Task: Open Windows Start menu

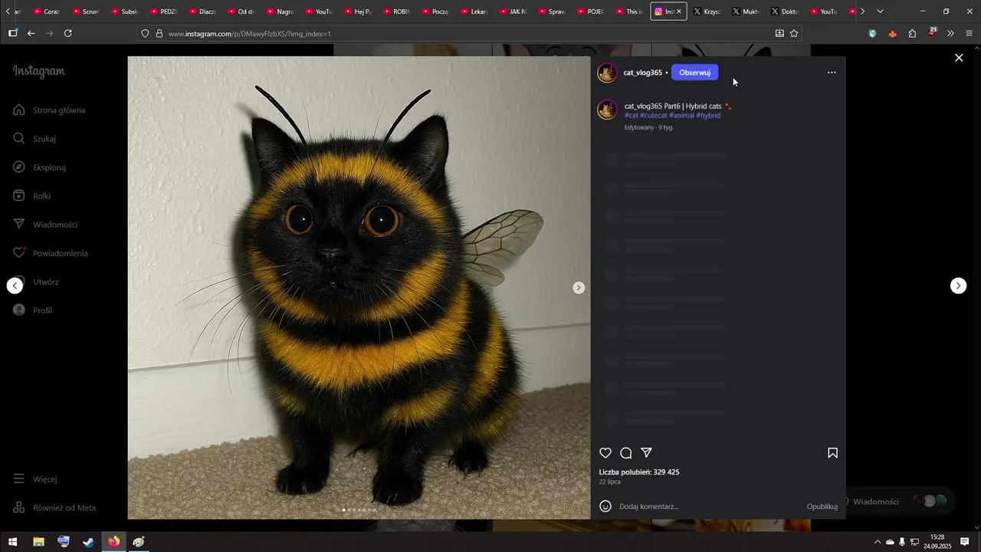Action: (x=12, y=542)
